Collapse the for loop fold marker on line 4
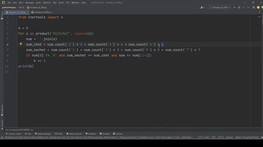The image size is (263, 147). point(17,33)
